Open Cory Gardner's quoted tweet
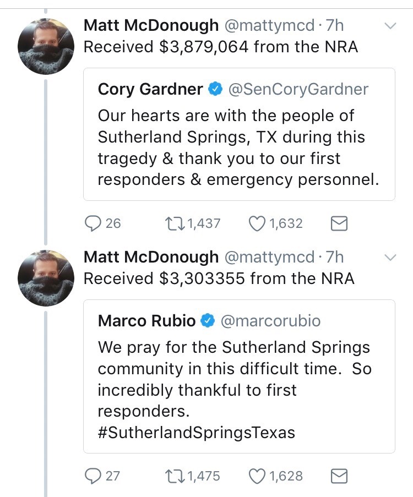Viewport: 413px width, 497px height. click(238, 148)
